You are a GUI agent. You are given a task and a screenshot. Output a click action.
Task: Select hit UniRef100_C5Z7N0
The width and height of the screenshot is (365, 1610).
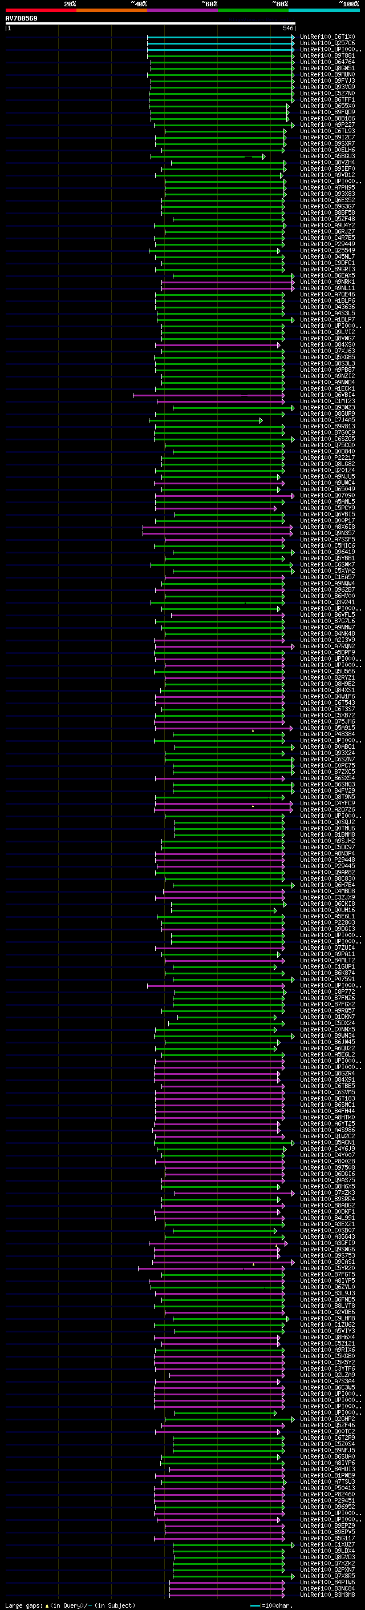click(x=327, y=93)
